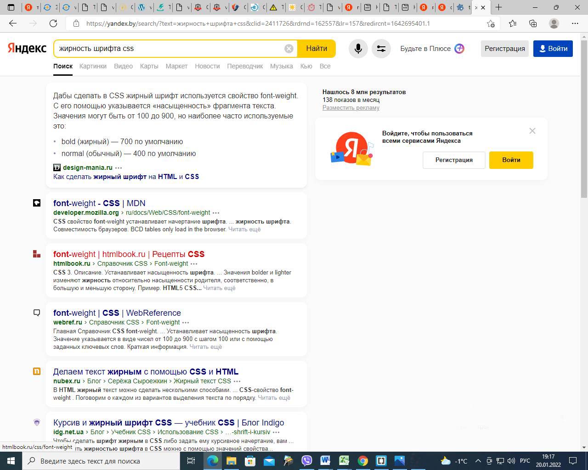This screenshot has height=470, width=588.
Task: Open more options for developer.mozilla.org result
Action: point(216,213)
